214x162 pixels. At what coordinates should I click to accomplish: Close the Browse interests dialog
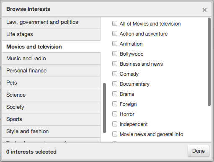point(204,10)
